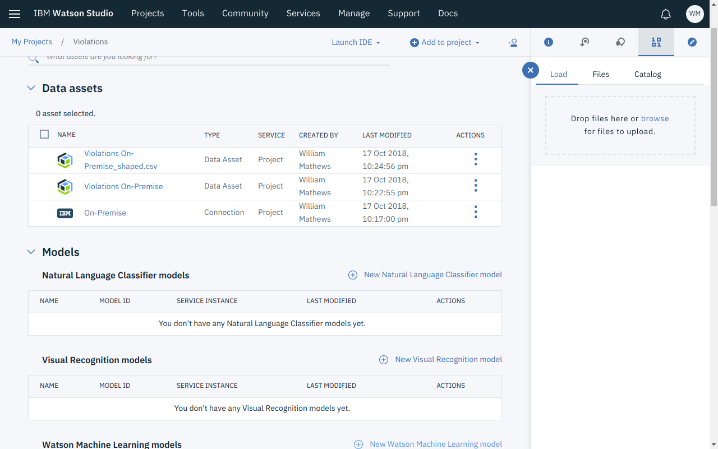Switch to the Load tab
The image size is (718, 449).
pos(558,74)
